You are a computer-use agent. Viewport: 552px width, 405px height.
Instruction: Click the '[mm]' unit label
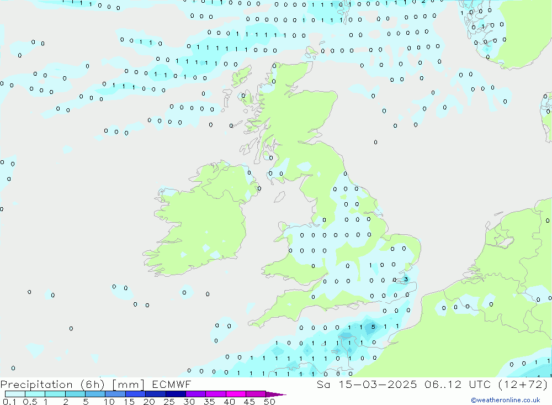[128, 384]
